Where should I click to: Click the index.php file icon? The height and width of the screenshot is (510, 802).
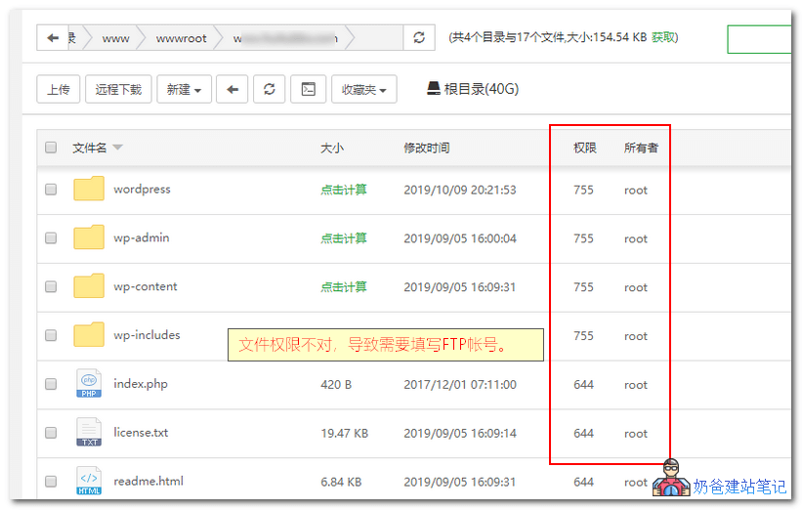(x=89, y=384)
